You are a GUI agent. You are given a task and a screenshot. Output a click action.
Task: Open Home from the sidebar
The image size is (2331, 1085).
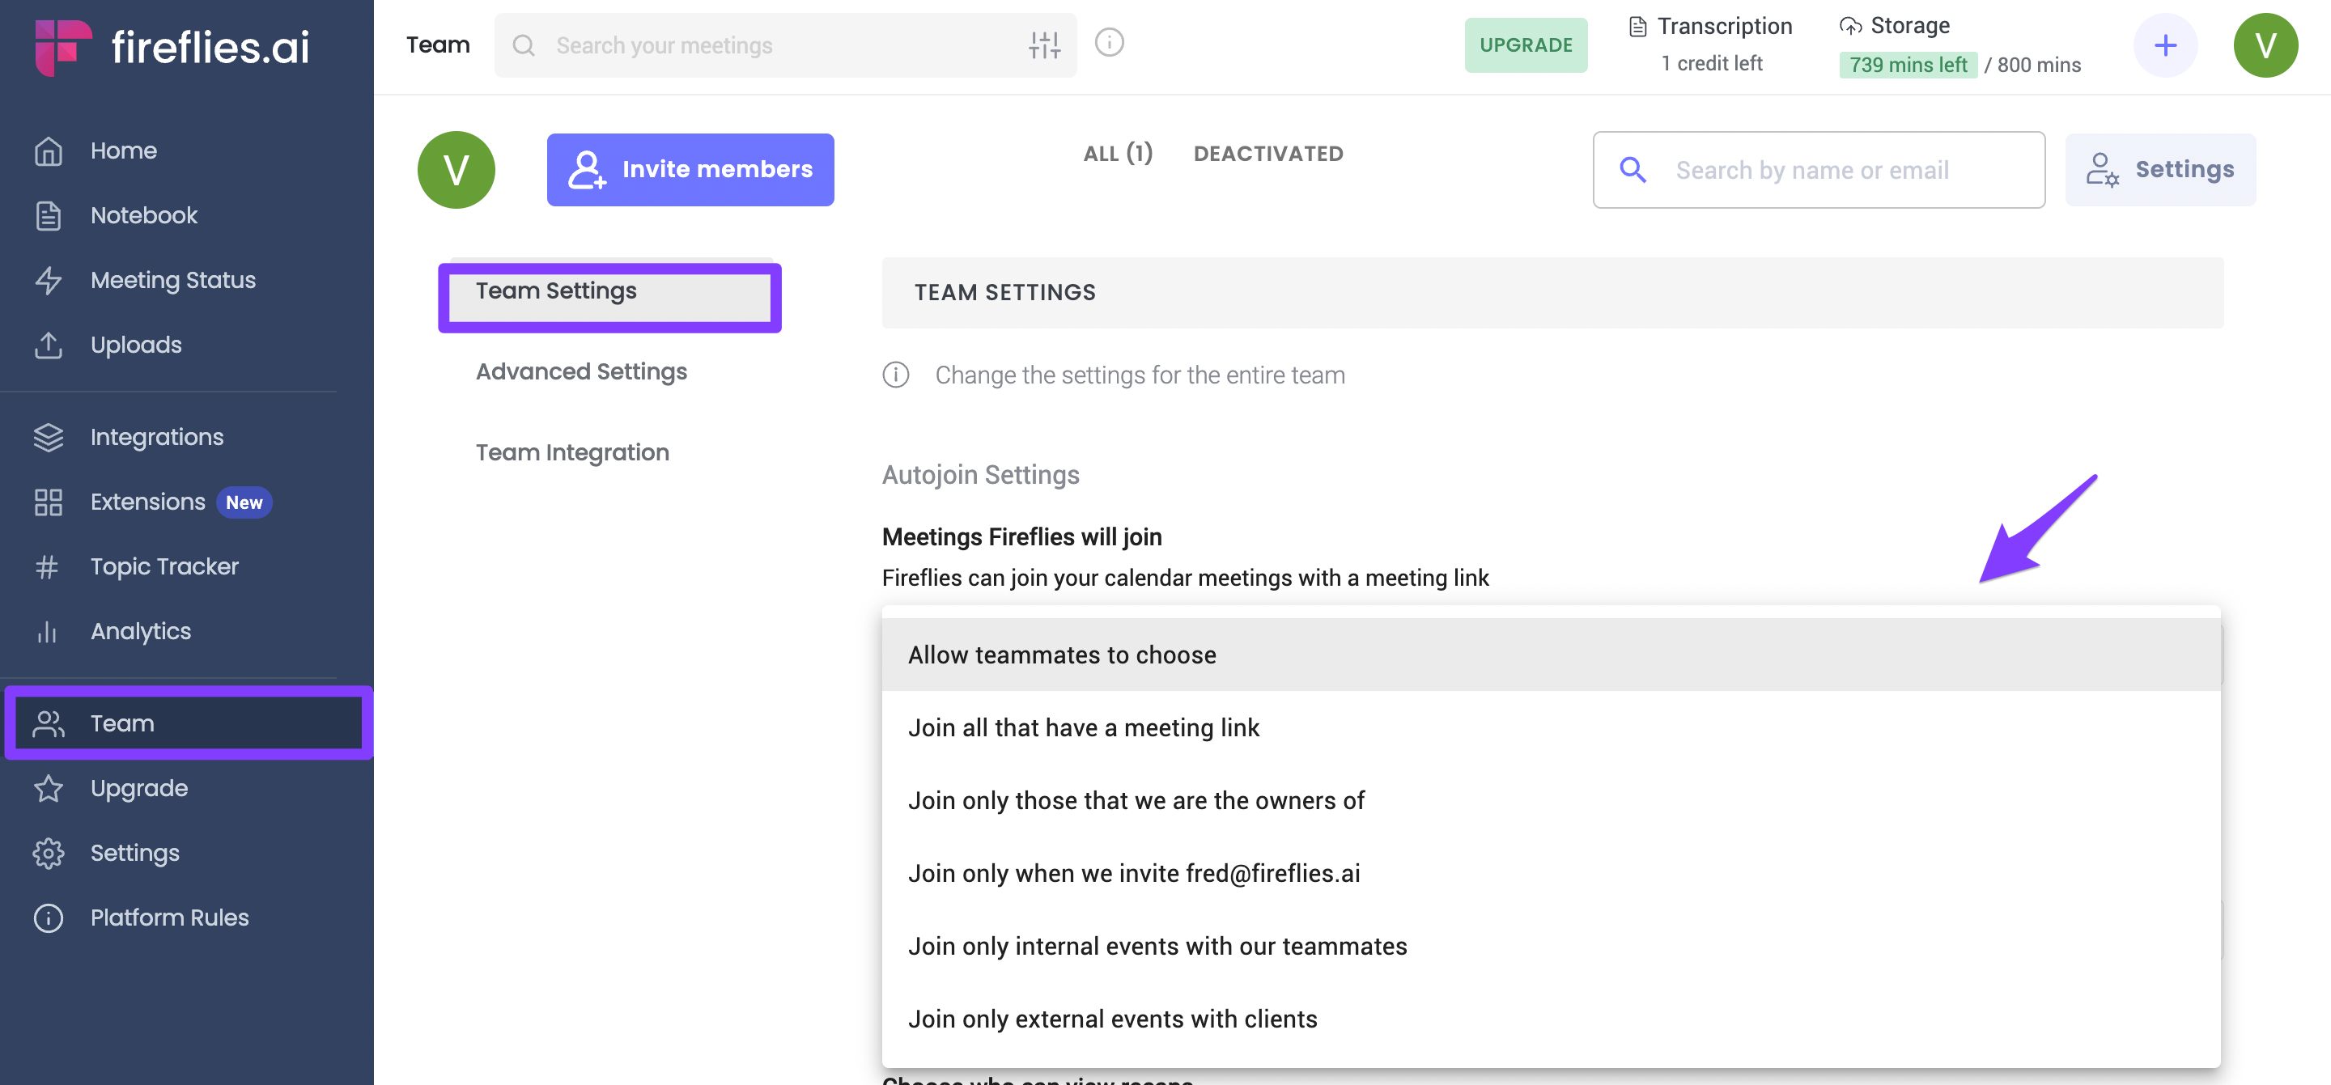click(123, 150)
